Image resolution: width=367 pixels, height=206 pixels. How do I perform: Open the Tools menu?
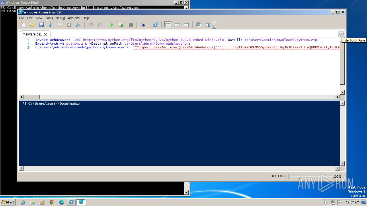click(49, 18)
